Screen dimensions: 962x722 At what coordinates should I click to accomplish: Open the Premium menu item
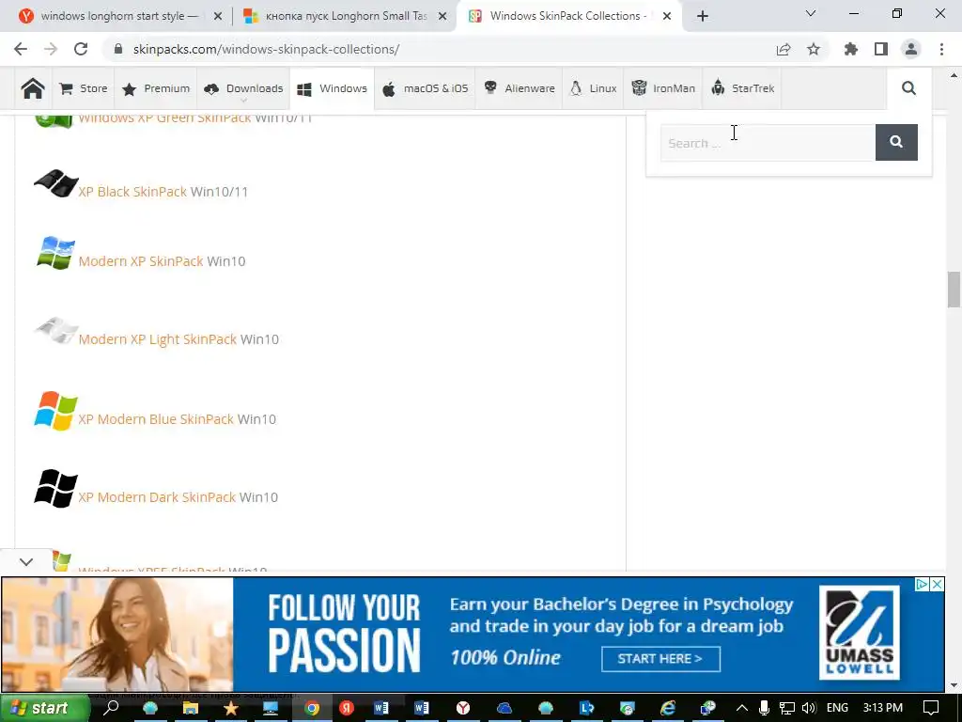coord(156,88)
